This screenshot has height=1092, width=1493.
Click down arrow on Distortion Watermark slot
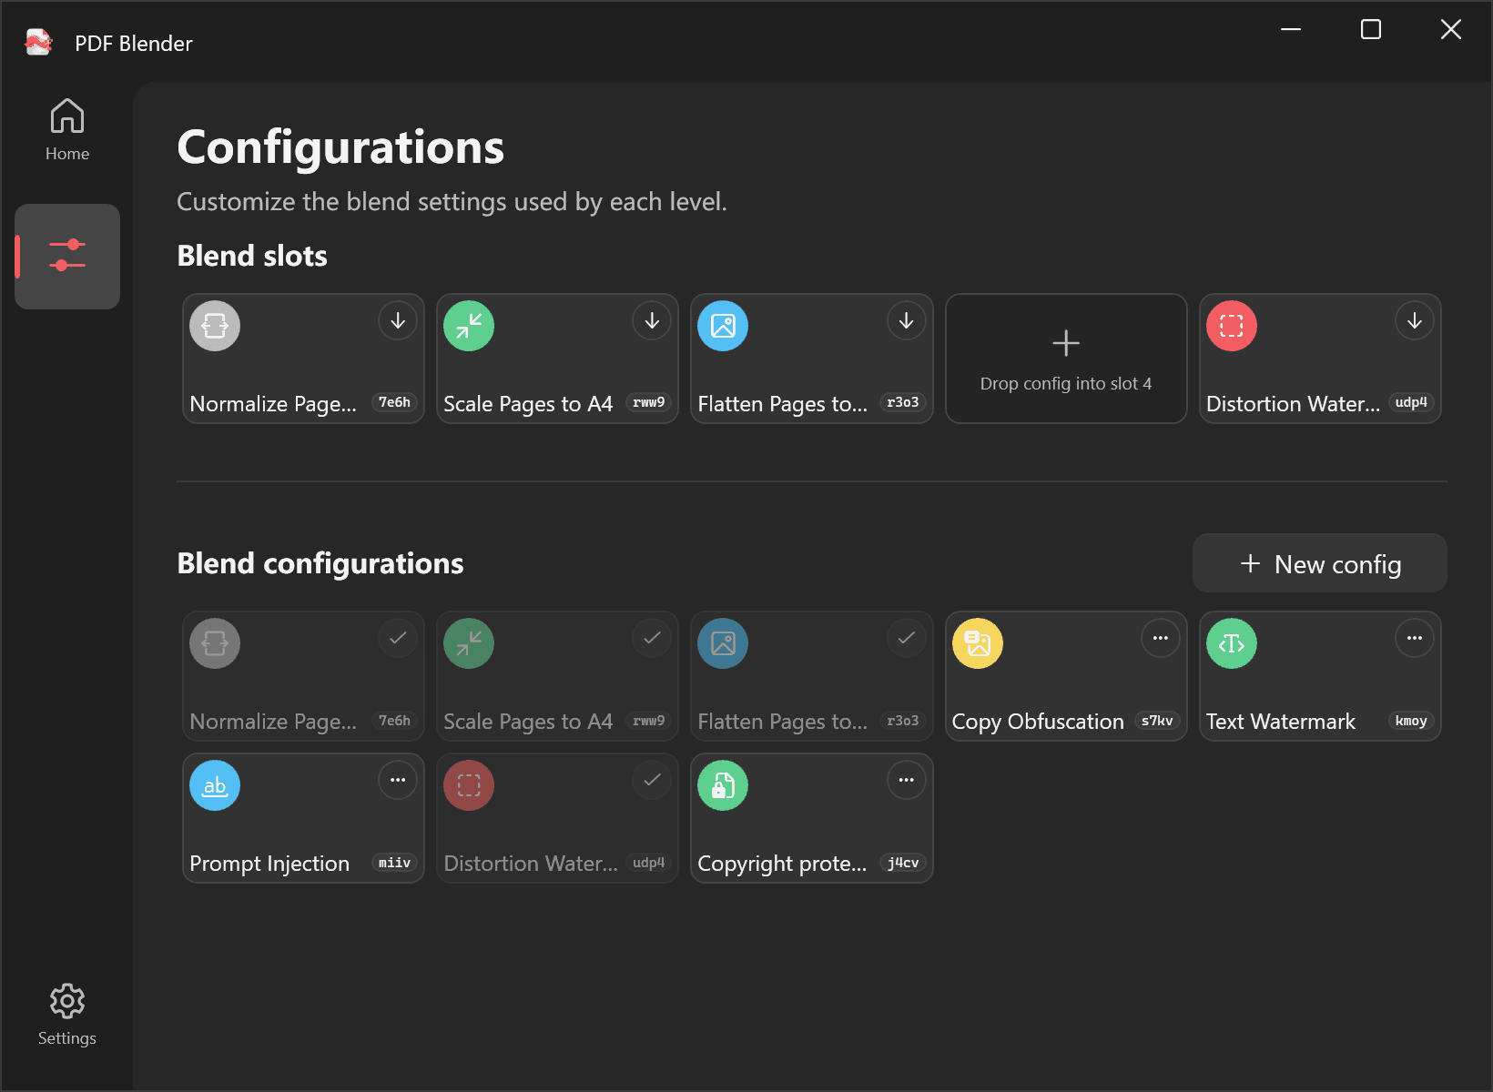(1415, 320)
